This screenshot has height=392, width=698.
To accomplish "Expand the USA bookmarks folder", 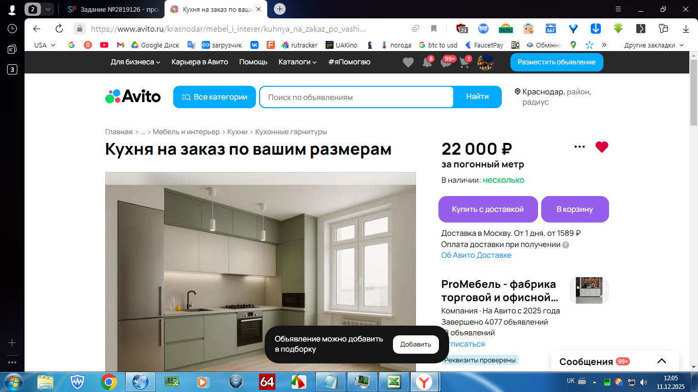I will pyautogui.click(x=44, y=45).
